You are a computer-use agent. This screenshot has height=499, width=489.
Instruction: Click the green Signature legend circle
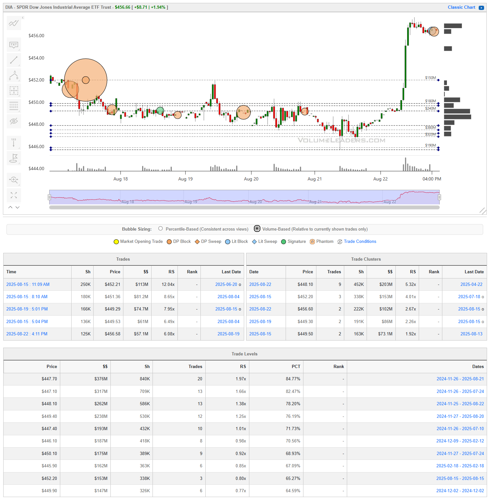(284, 242)
